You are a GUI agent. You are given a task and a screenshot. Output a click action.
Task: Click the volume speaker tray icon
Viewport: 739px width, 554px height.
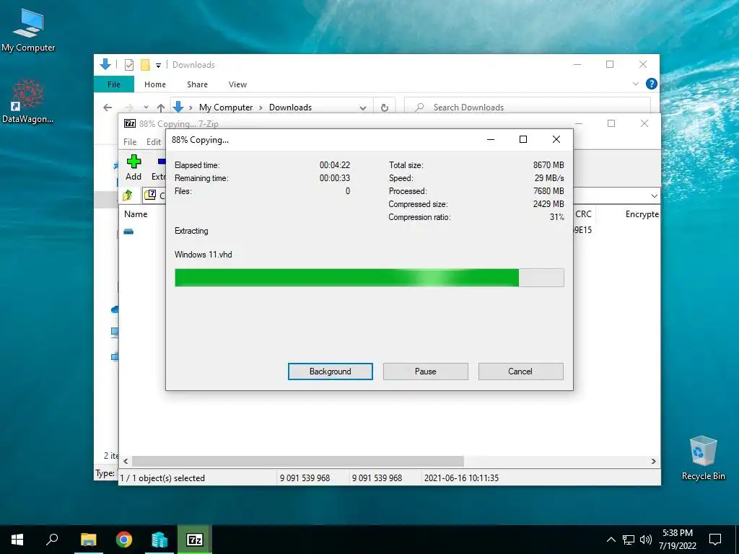click(646, 540)
